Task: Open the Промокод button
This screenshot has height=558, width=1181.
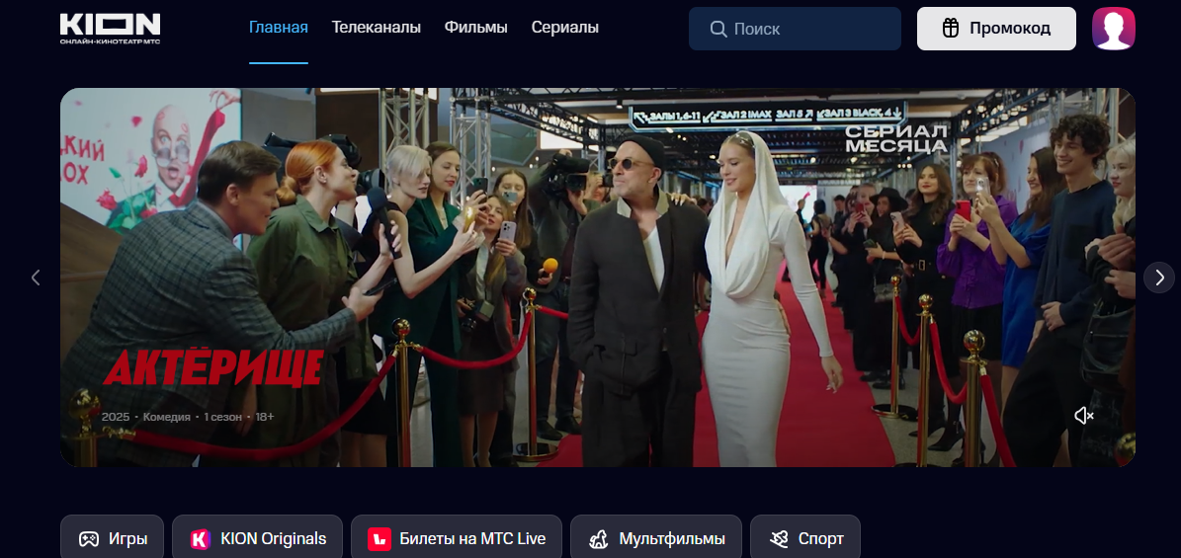Action: point(996,29)
